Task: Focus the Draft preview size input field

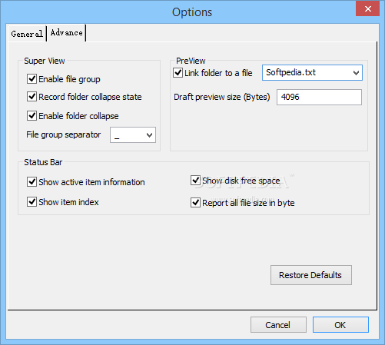Action: click(319, 97)
